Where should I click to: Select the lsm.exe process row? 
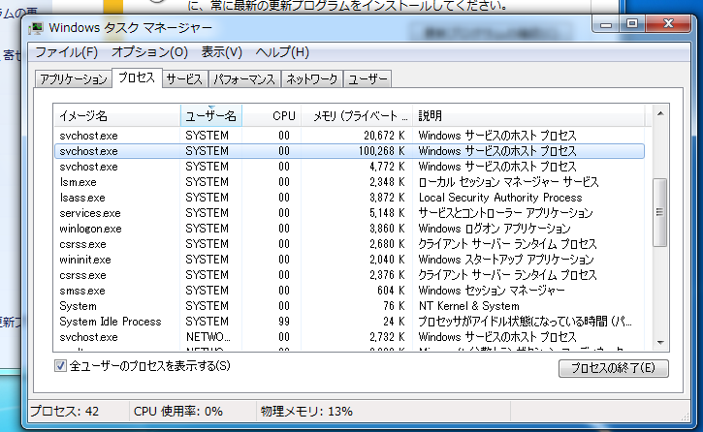[349, 182]
